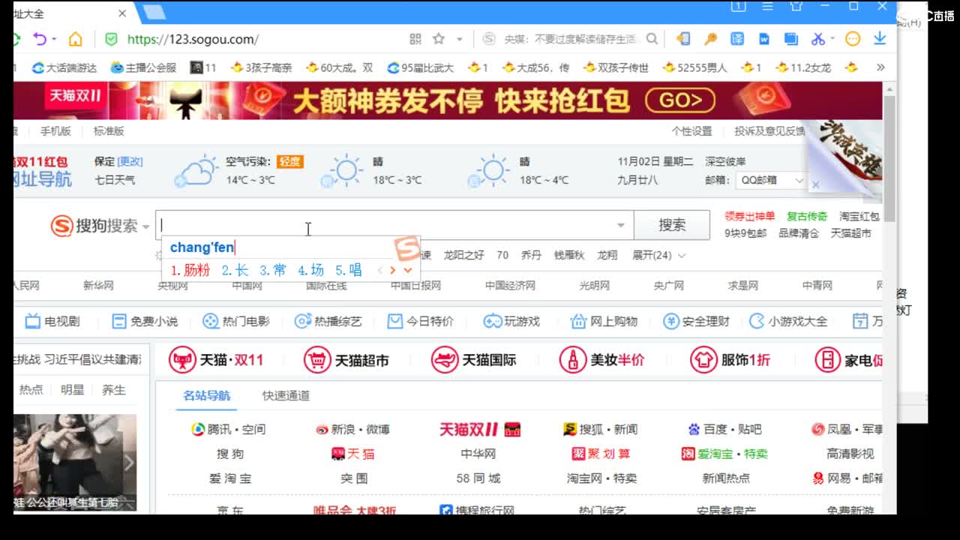Viewport: 960px width, 540px height.
Task: Open the translate icon in toolbar
Action: pyautogui.click(x=737, y=39)
